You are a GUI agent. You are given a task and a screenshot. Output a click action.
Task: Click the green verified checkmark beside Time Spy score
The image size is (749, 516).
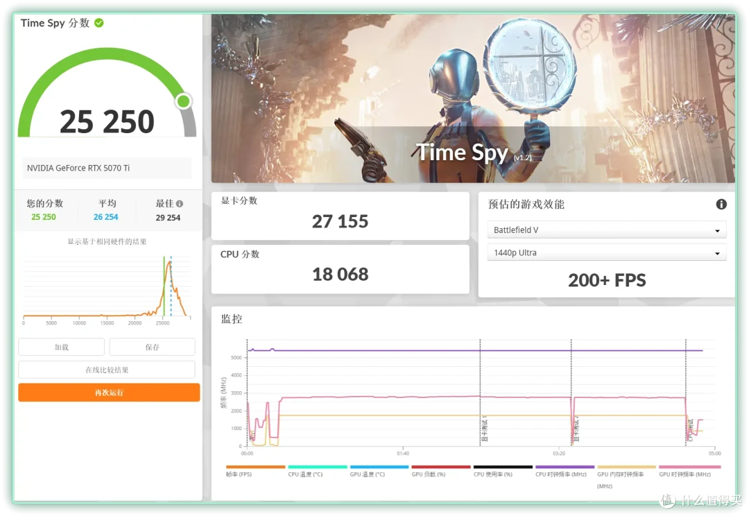[99, 23]
